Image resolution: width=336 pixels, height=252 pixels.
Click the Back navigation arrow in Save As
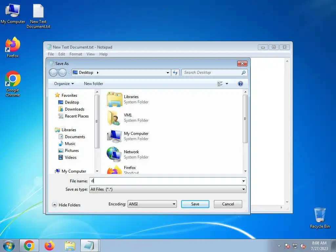[x=53, y=73]
